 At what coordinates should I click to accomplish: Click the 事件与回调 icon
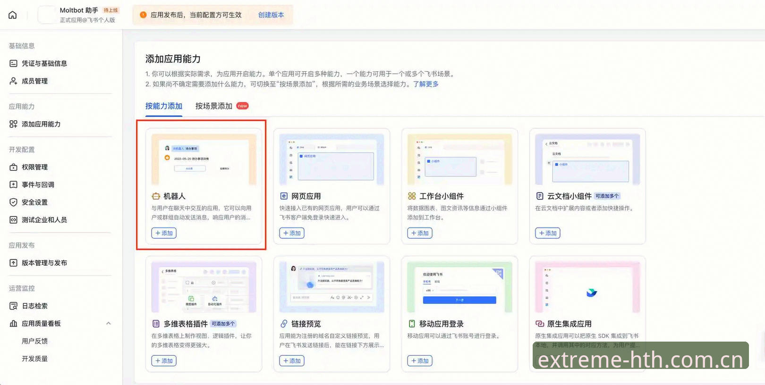pos(13,184)
